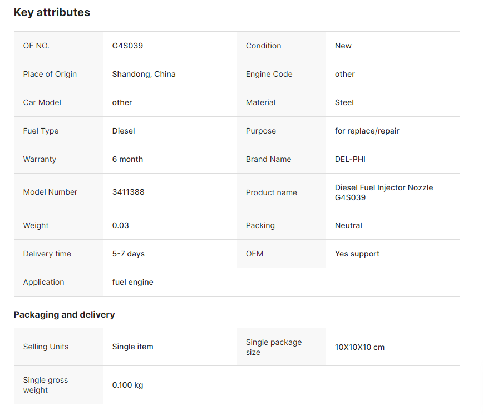Select the Purpose for replace/repair value
The width and height of the screenshot is (483, 415).
pyautogui.click(x=367, y=131)
